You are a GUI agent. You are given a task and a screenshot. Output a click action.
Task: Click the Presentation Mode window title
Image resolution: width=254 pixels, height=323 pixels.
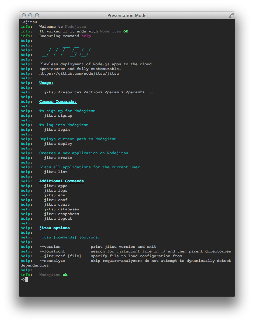tap(127, 15)
